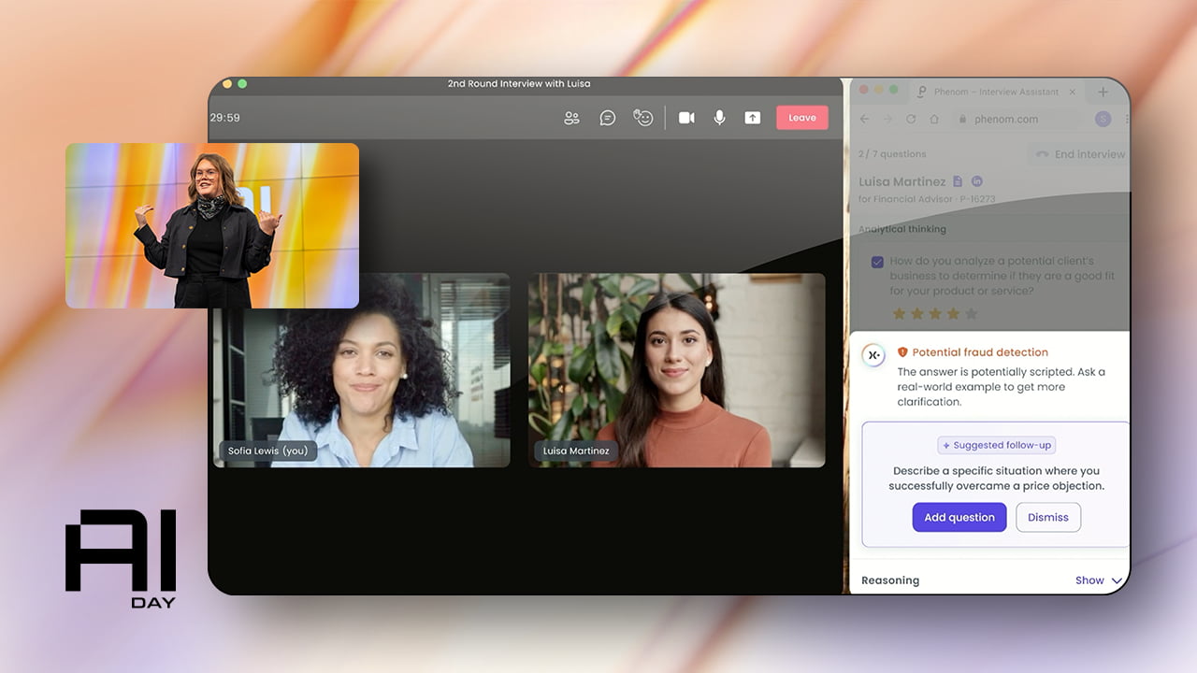Screen dimensions: 1197x673
Task: Rate the answer five stars
Action: tap(972, 314)
